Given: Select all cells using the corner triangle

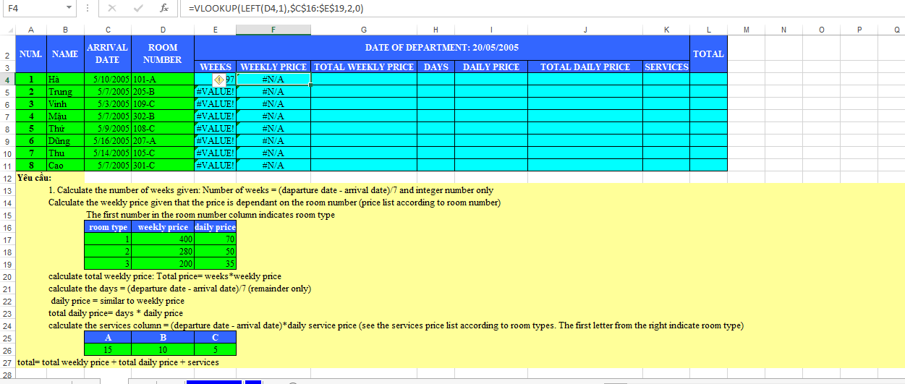Looking at the screenshot, I should click(8, 30).
